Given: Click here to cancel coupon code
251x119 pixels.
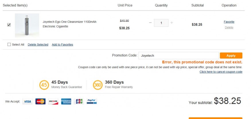Looking at the screenshot, I should 221,72.
